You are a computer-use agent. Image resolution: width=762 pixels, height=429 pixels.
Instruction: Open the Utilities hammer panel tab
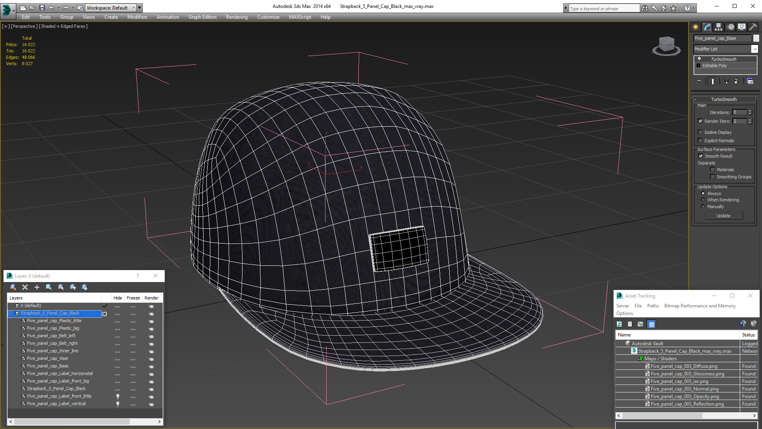[753, 27]
